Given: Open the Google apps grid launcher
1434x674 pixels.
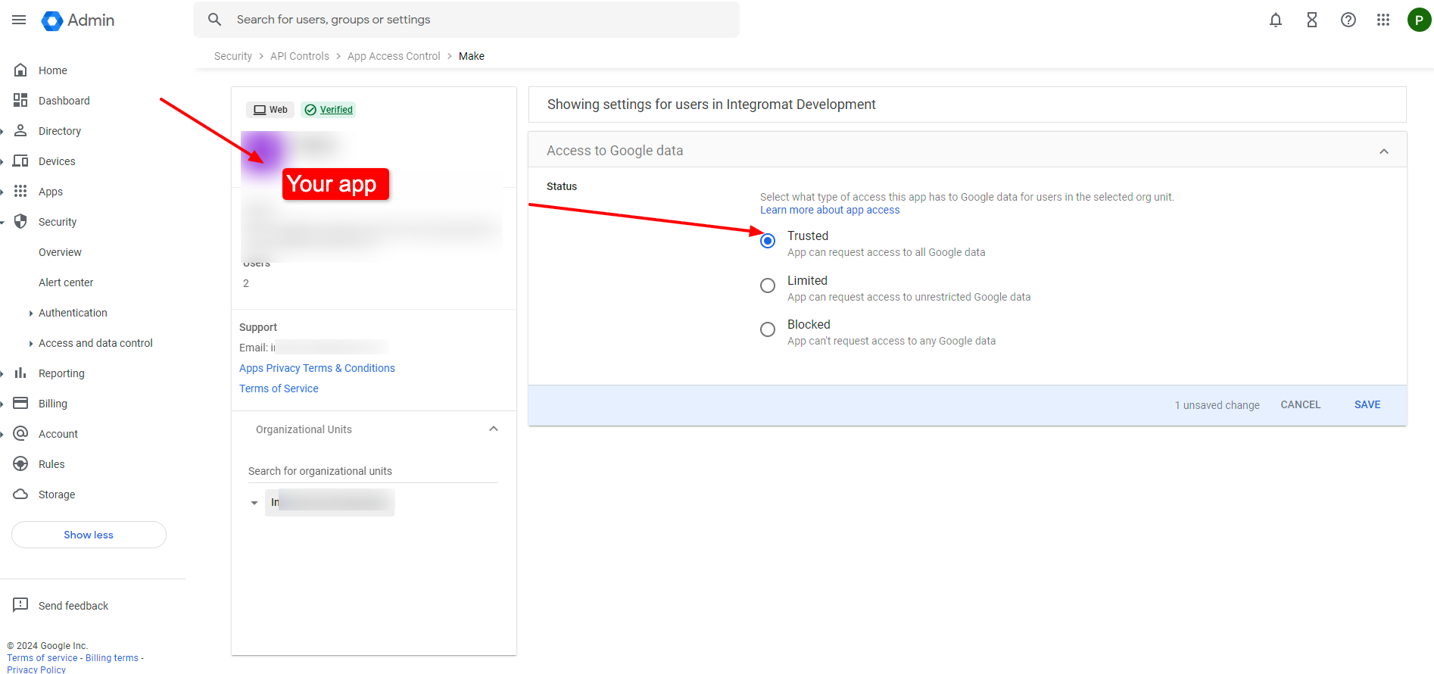Looking at the screenshot, I should click(x=1383, y=20).
